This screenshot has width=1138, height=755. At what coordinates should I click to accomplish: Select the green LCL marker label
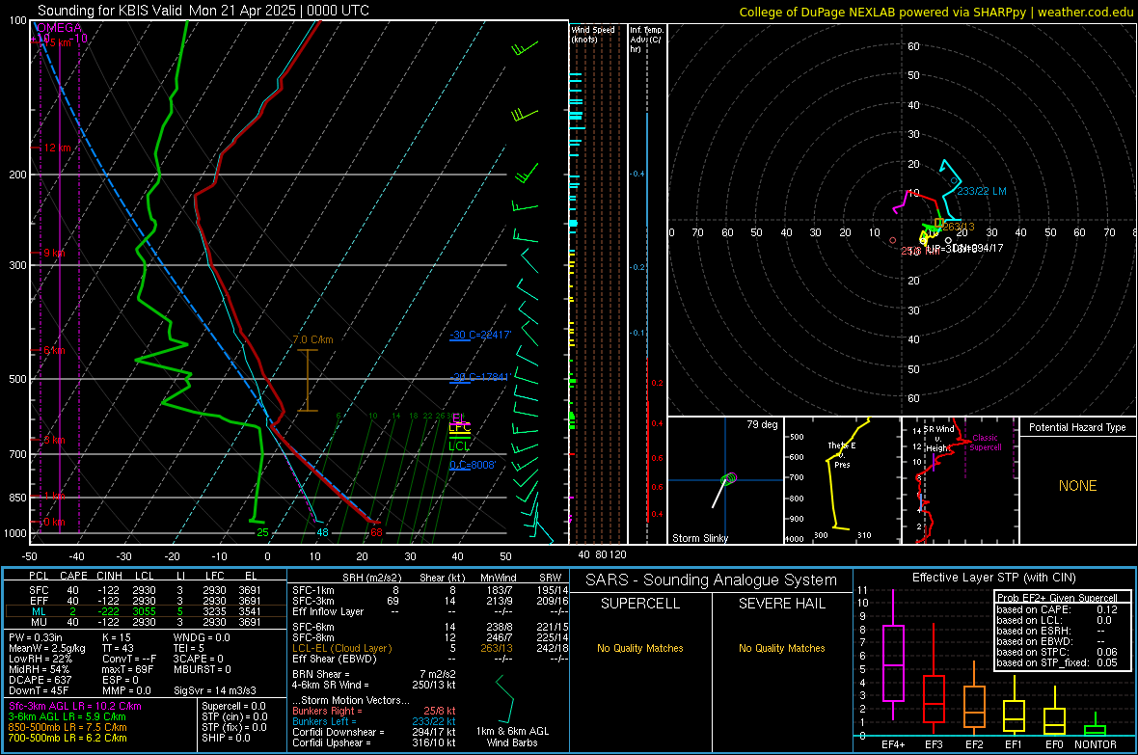point(459,445)
